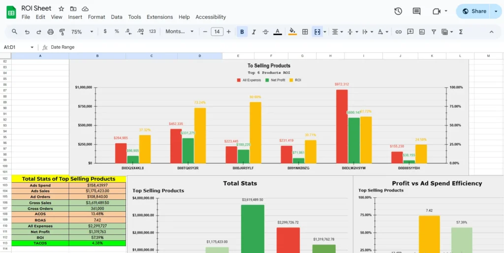Viewport: 504px width, 253px height.
Task: Click the insert chart icon
Action: click(x=422, y=32)
